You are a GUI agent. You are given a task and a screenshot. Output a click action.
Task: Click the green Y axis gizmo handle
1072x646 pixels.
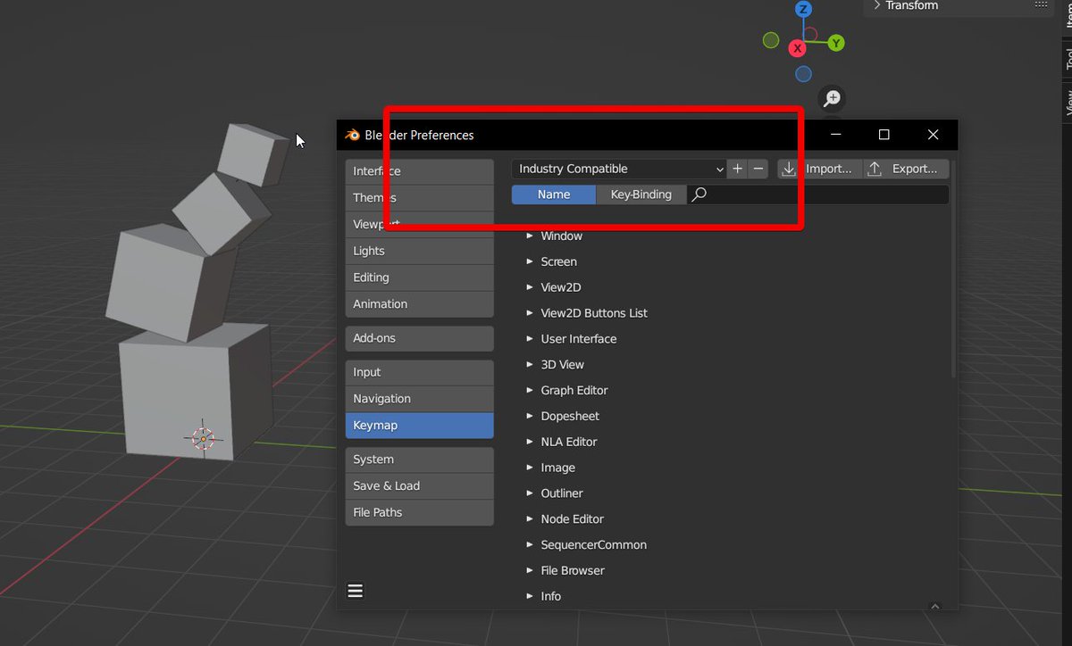point(836,43)
